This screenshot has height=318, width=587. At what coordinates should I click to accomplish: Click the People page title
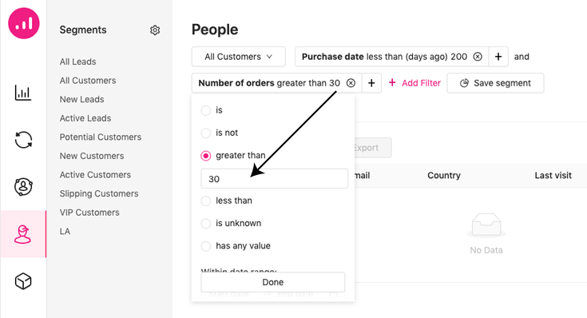(x=215, y=30)
